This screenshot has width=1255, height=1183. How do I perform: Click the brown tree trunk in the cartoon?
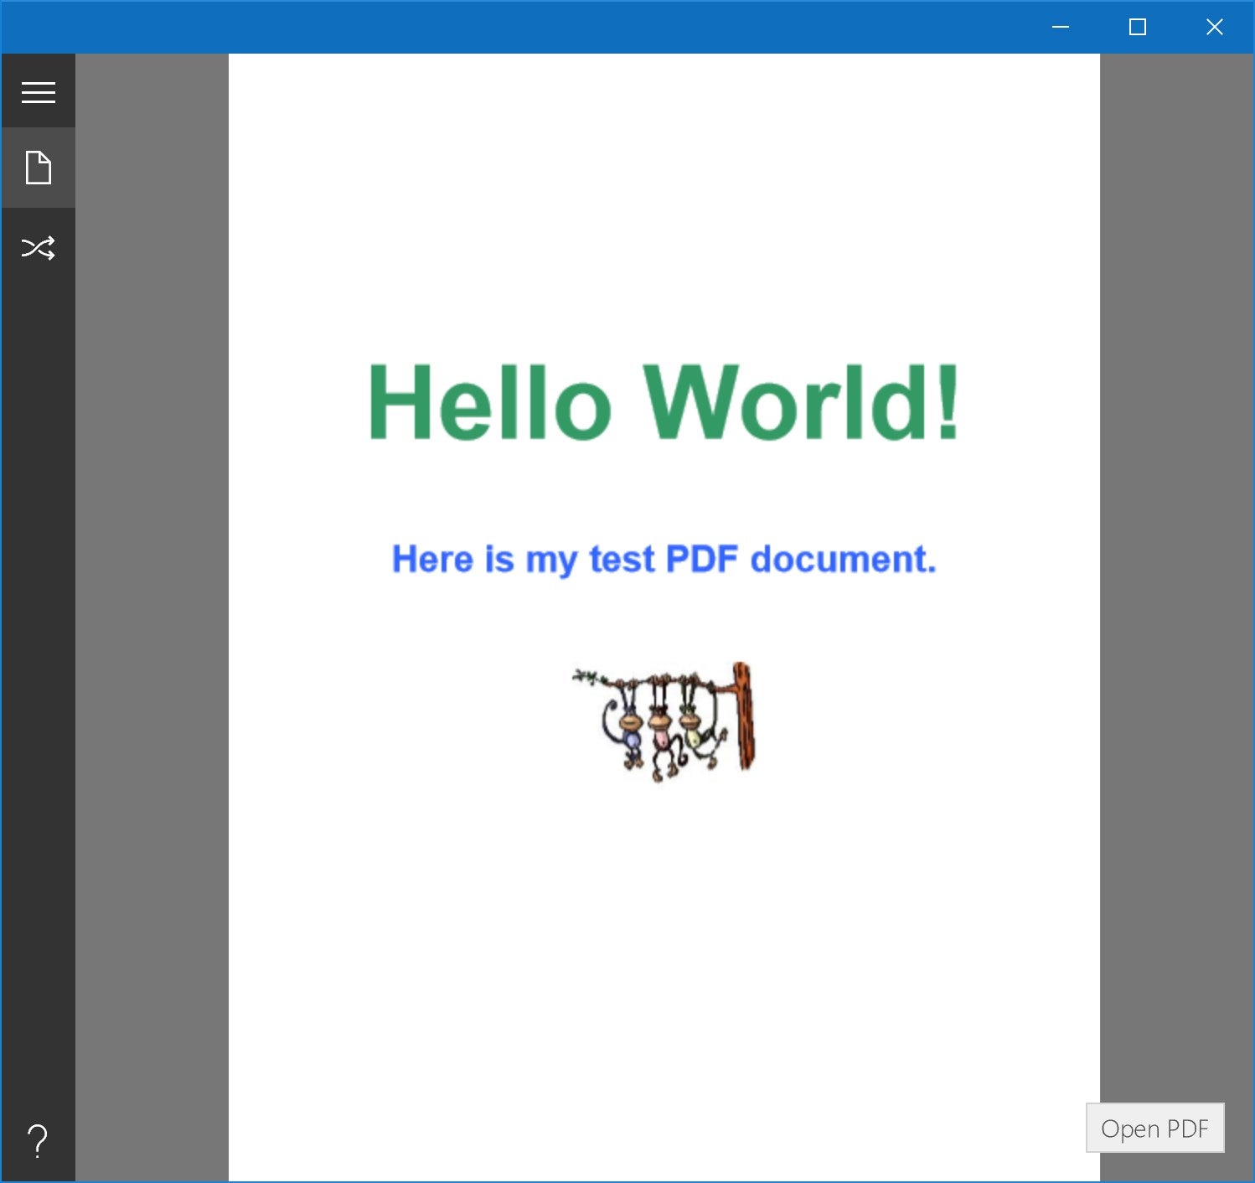(x=744, y=716)
